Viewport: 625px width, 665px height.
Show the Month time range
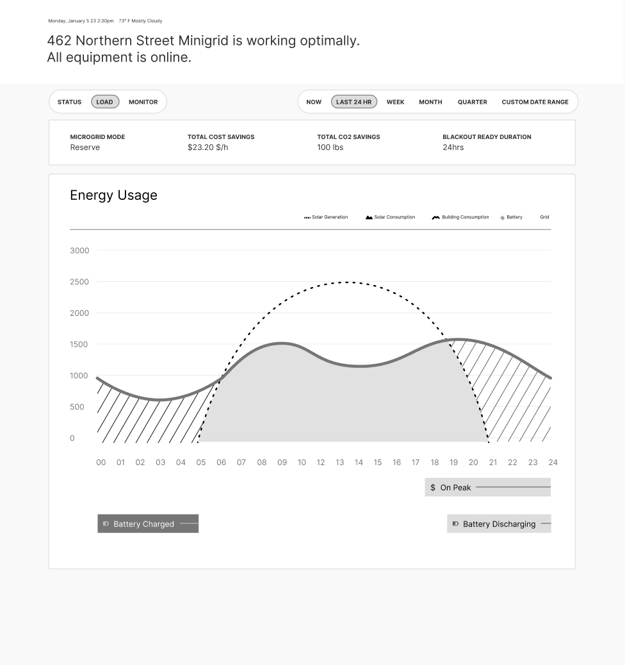[430, 102]
